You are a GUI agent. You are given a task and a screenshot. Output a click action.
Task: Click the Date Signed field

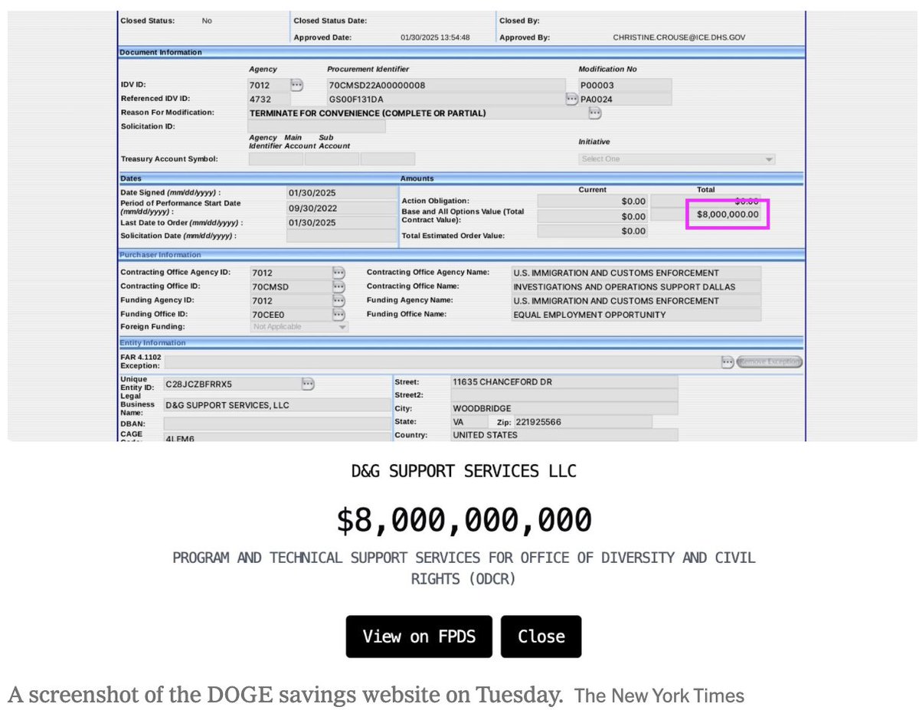(342, 193)
